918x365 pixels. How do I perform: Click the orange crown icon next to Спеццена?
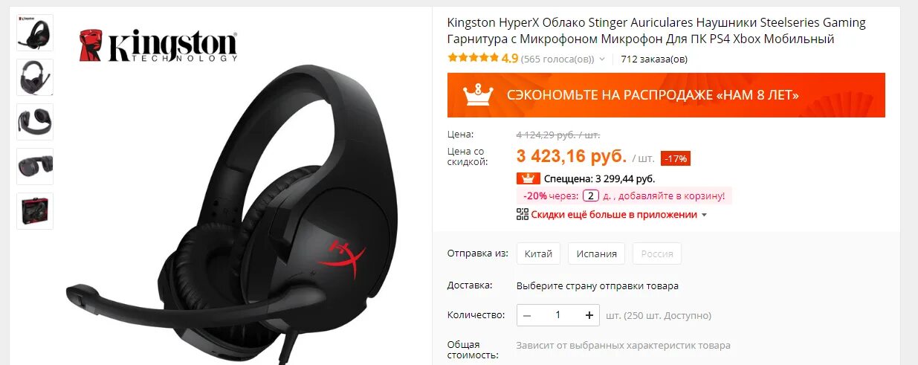pos(528,178)
